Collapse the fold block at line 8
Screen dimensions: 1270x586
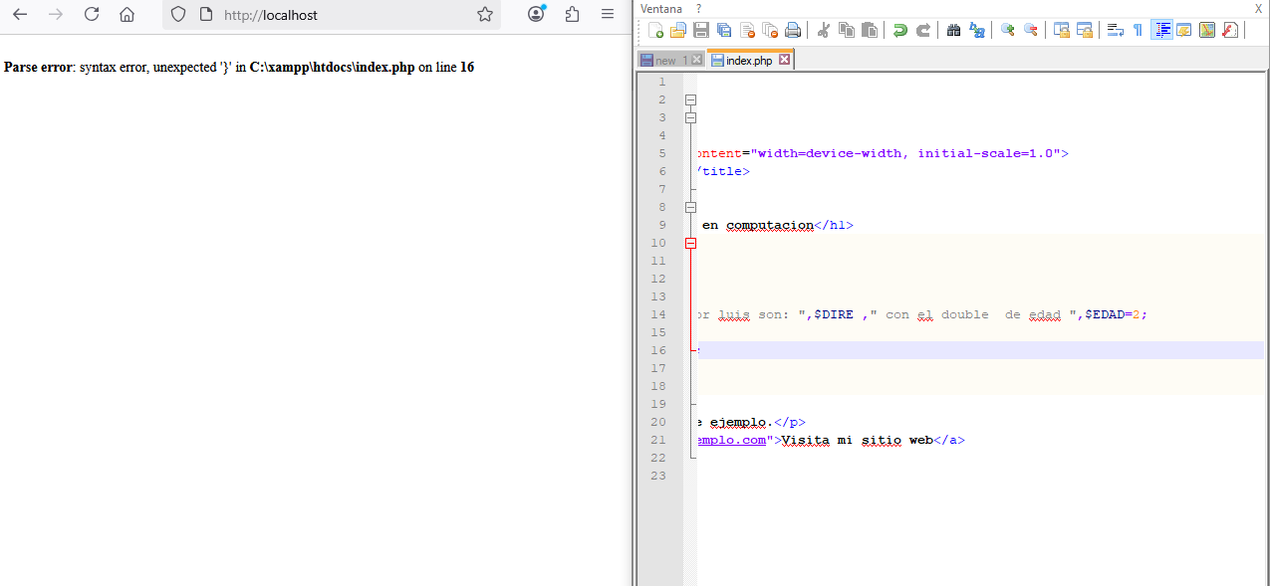coord(690,207)
